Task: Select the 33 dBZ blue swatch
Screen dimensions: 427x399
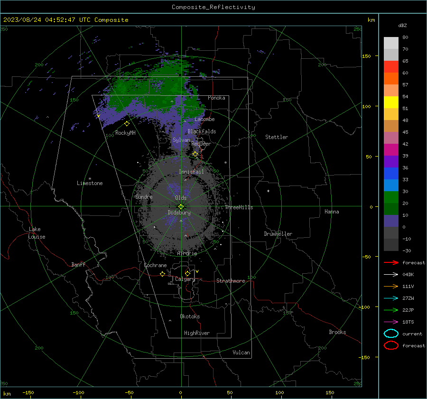Action: tap(391, 185)
